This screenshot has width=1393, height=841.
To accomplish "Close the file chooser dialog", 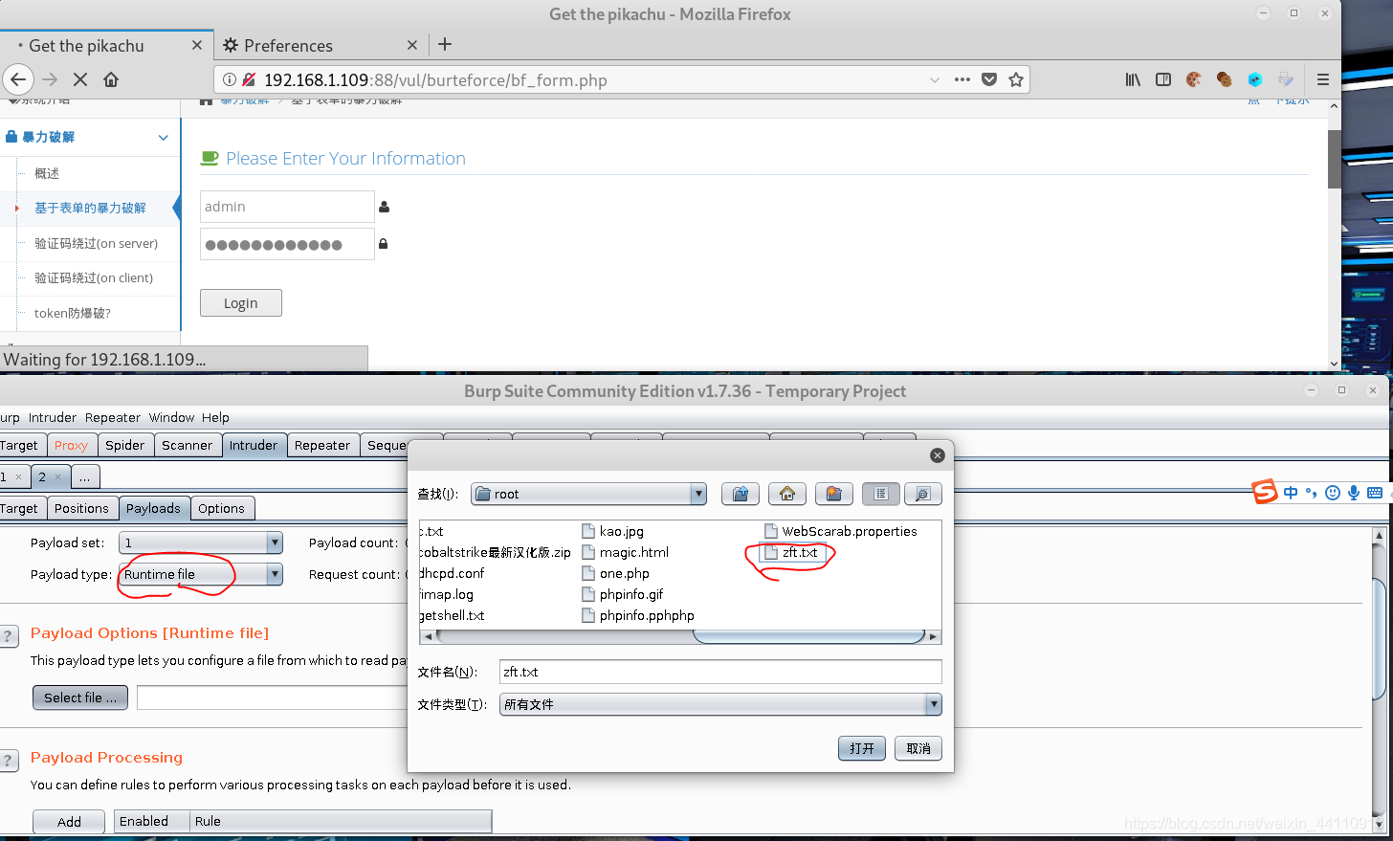I will pos(938,455).
